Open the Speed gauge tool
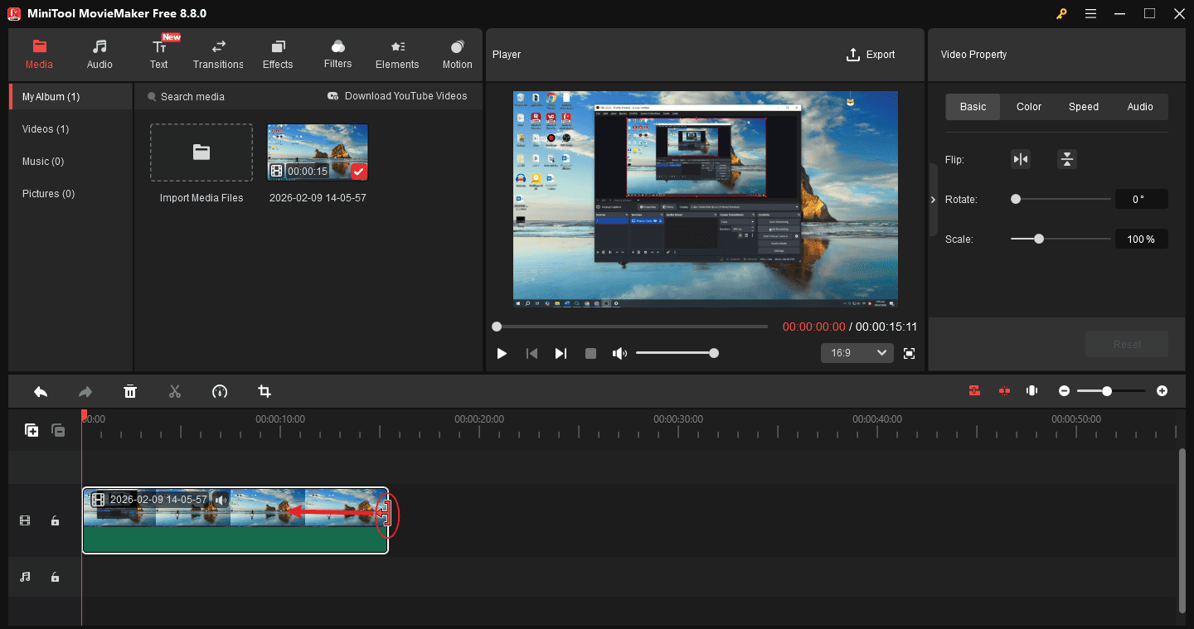This screenshot has width=1194, height=629. click(219, 391)
